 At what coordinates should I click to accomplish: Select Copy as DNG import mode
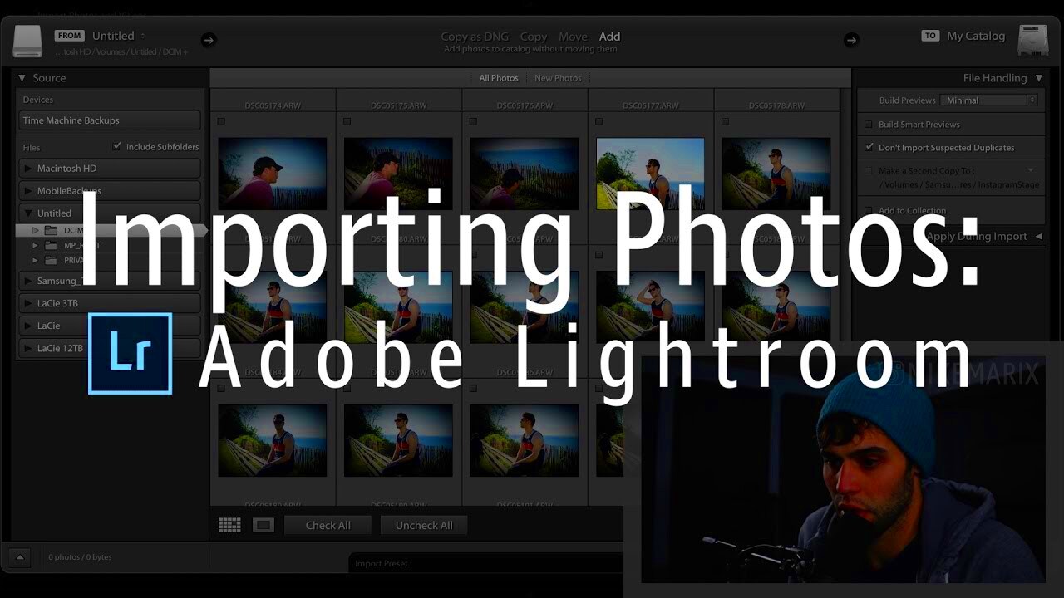475,37
